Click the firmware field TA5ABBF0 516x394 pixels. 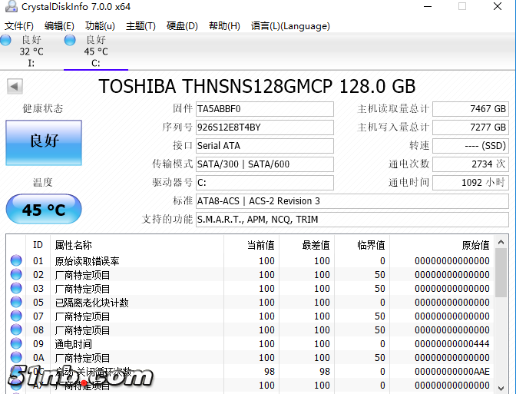tap(265, 109)
